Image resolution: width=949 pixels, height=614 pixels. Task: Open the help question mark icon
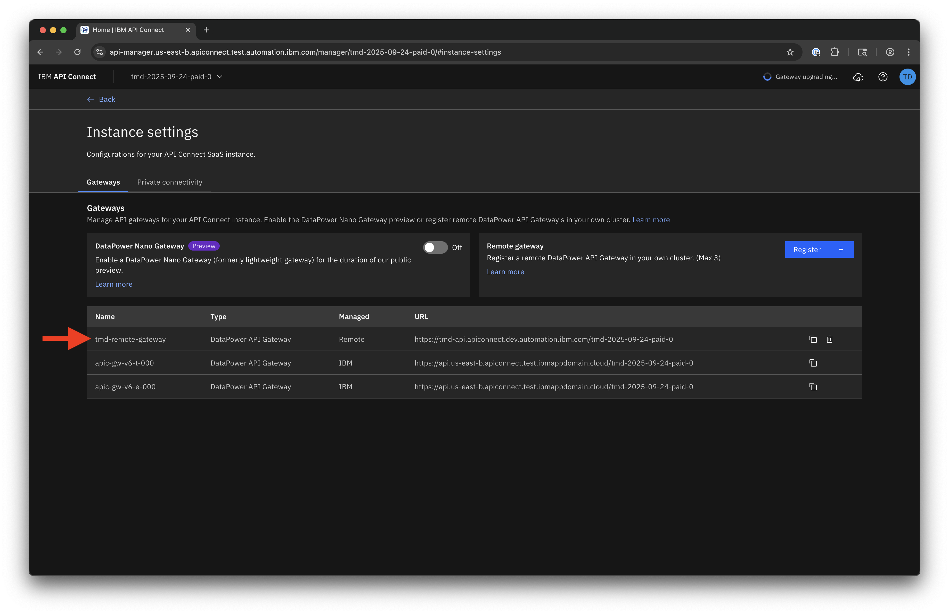pyautogui.click(x=883, y=77)
